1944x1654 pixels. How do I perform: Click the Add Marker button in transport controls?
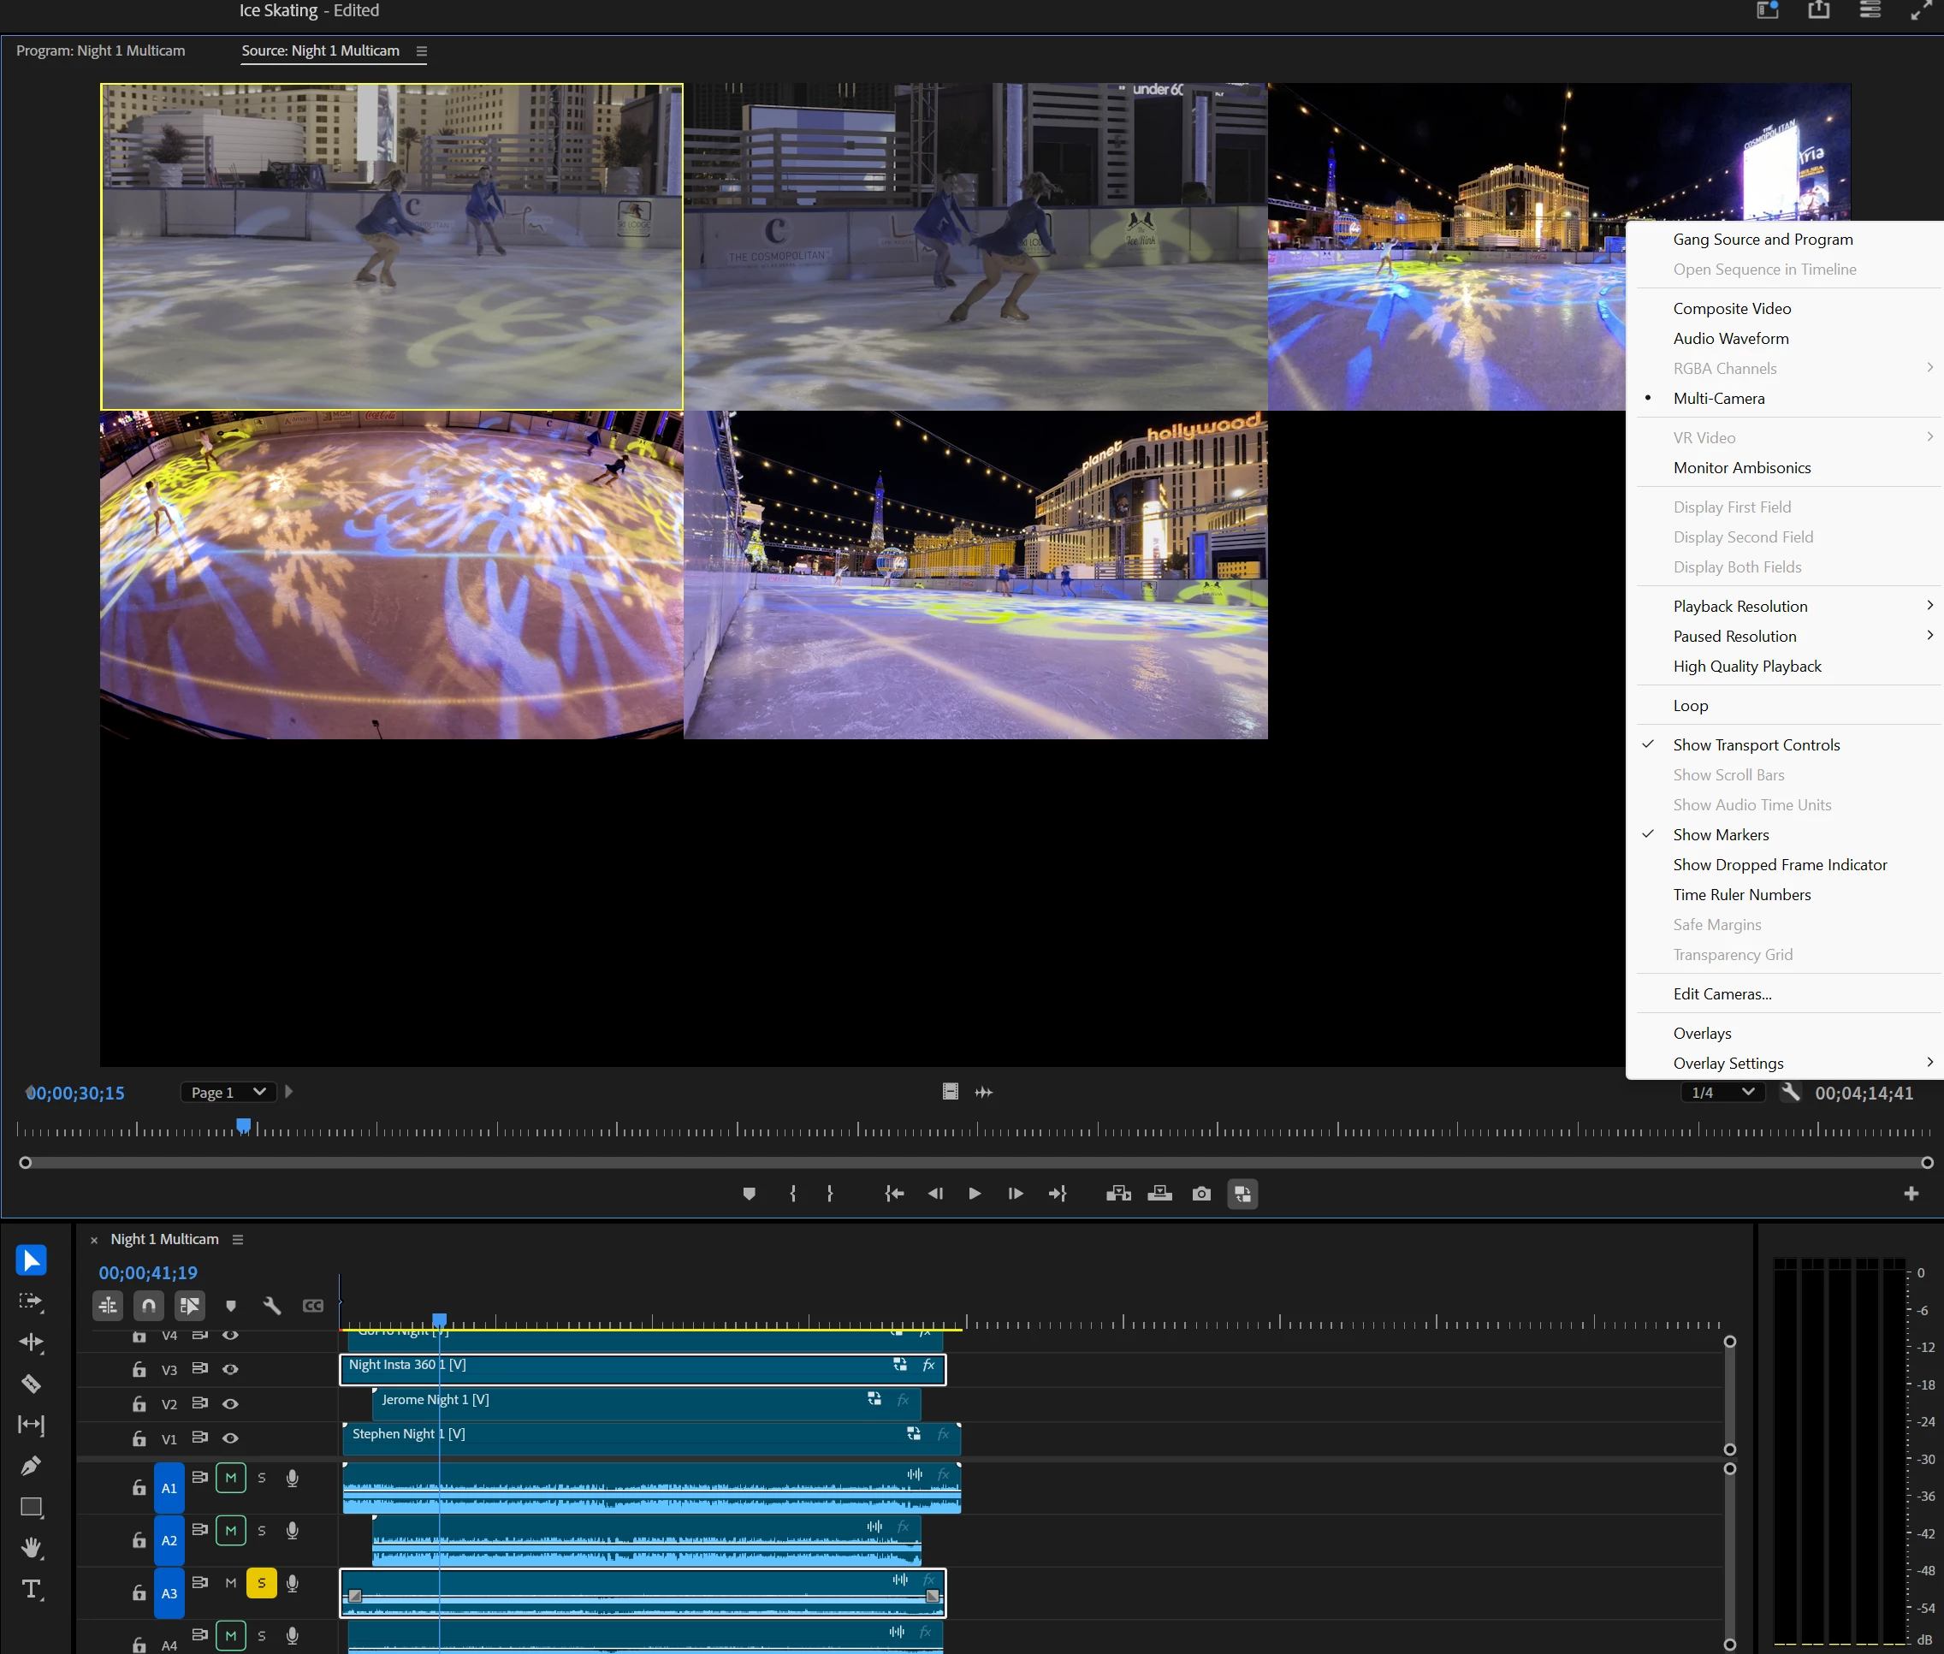point(749,1194)
